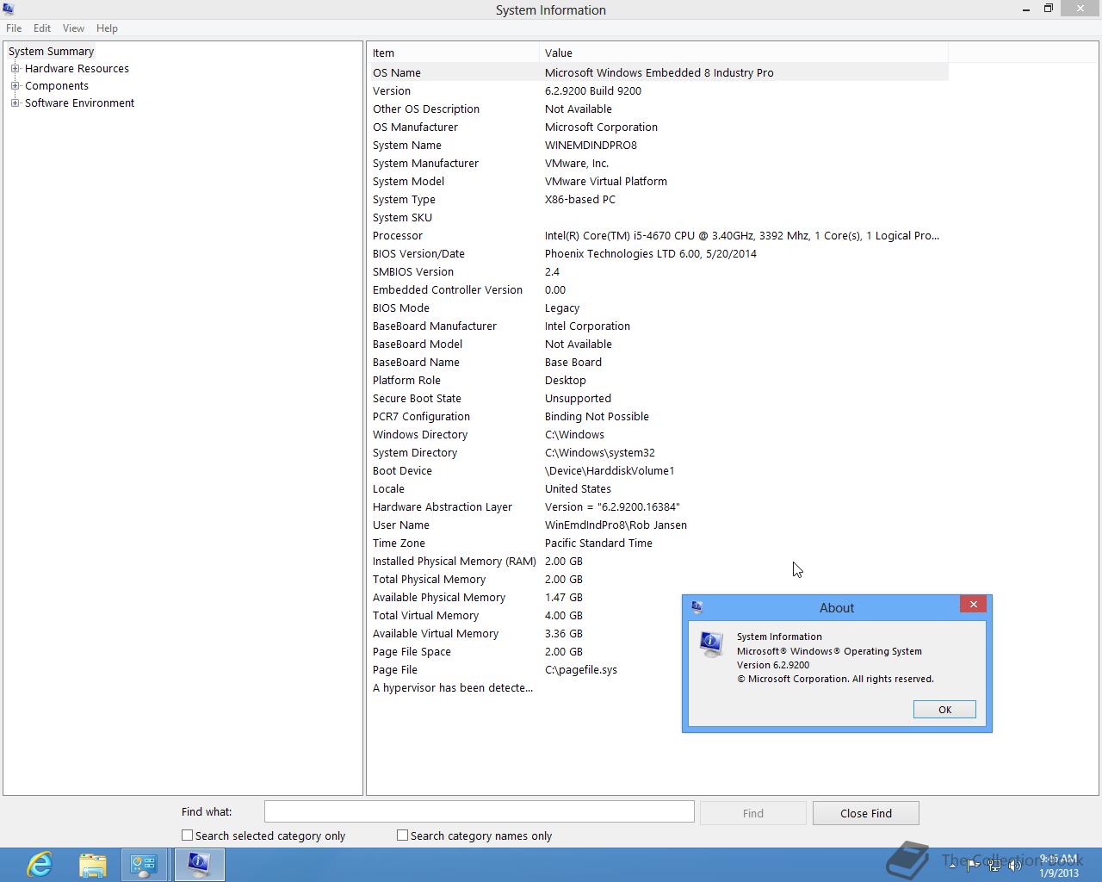Select the System Name row
The width and height of the screenshot is (1102, 882).
click(659, 145)
